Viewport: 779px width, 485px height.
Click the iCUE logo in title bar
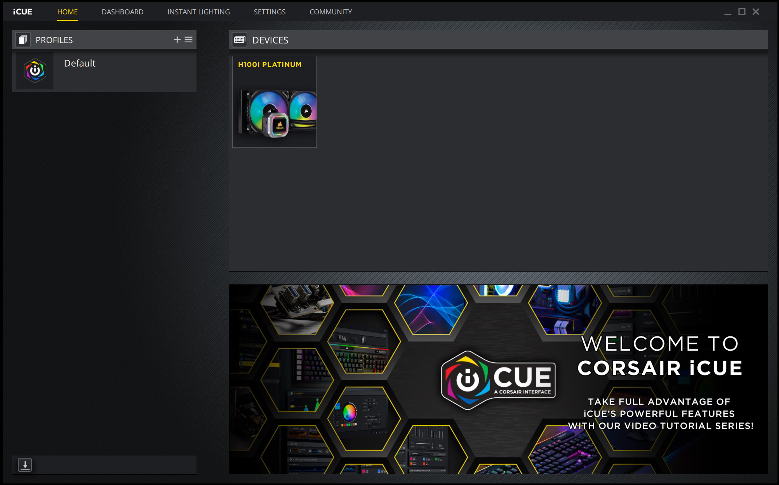[x=23, y=12]
